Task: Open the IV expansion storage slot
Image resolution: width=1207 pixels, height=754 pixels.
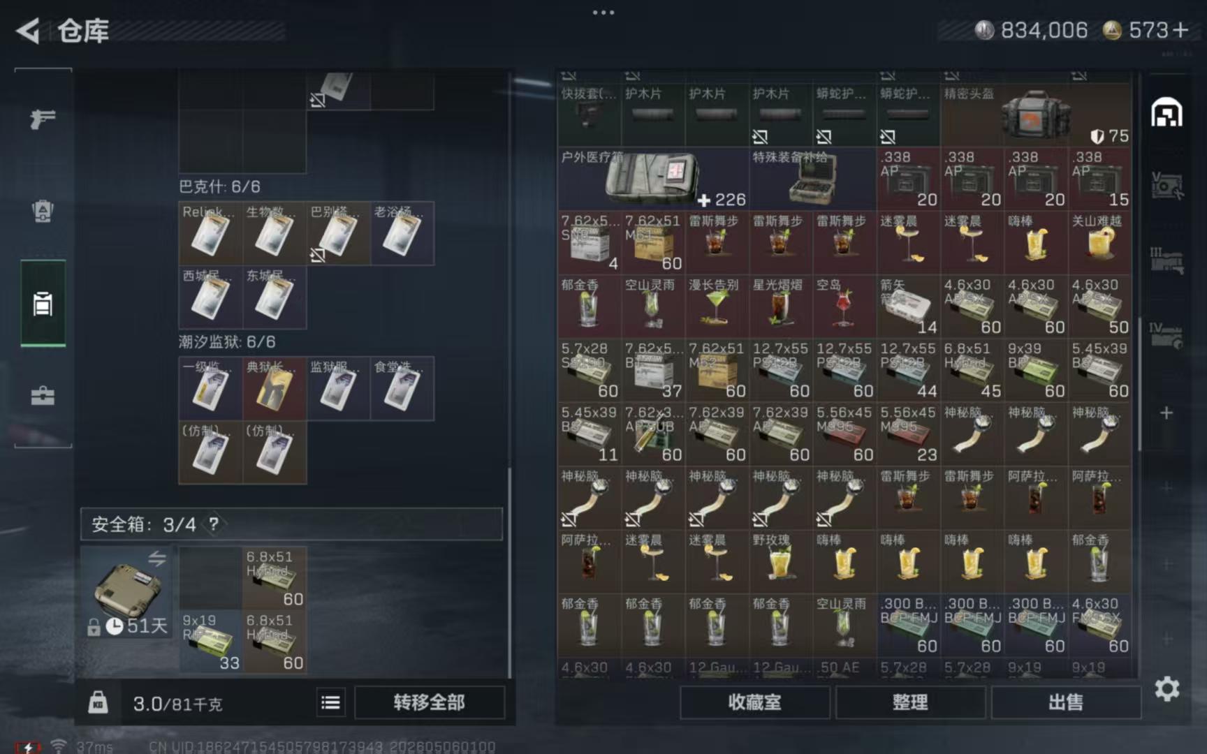Action: point(1166,335)
